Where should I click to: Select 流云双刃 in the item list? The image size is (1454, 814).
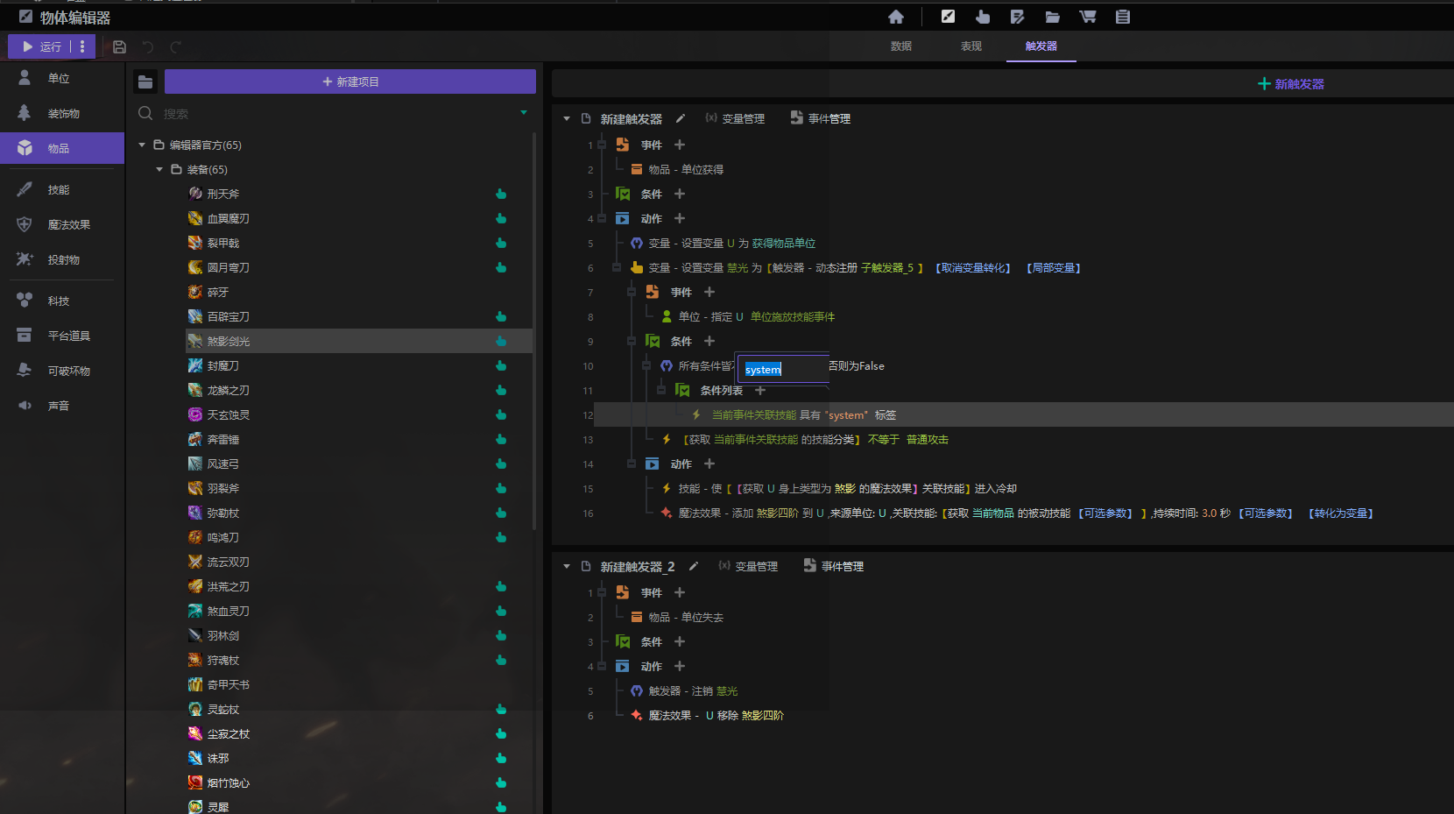228,562
